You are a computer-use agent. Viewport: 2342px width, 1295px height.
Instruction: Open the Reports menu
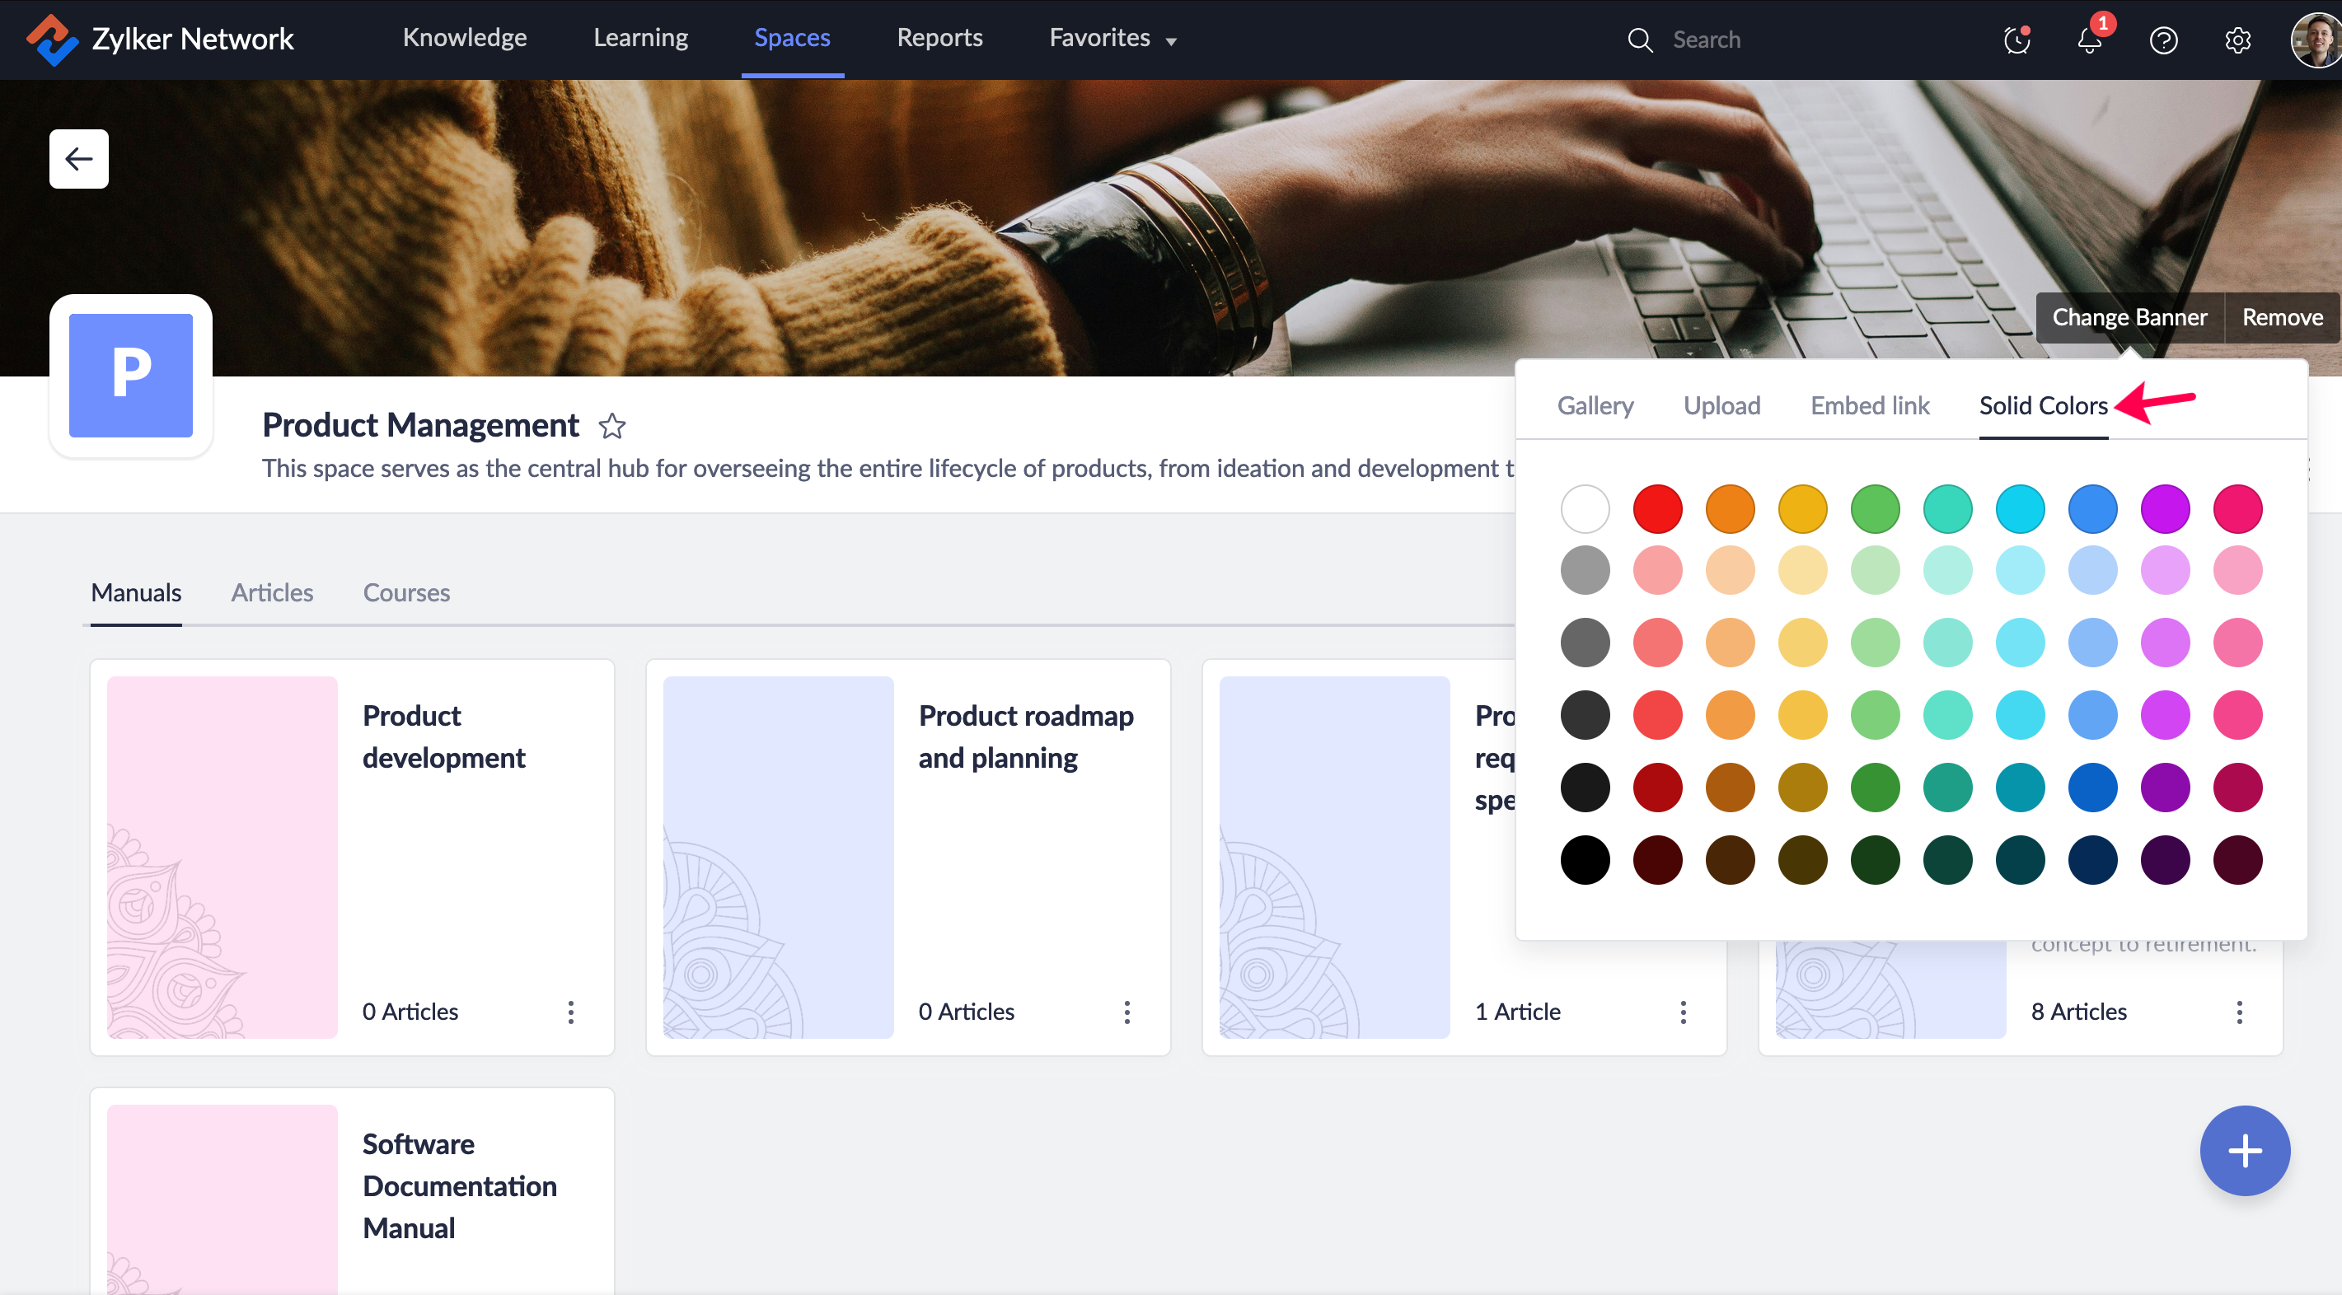[939, 38]
